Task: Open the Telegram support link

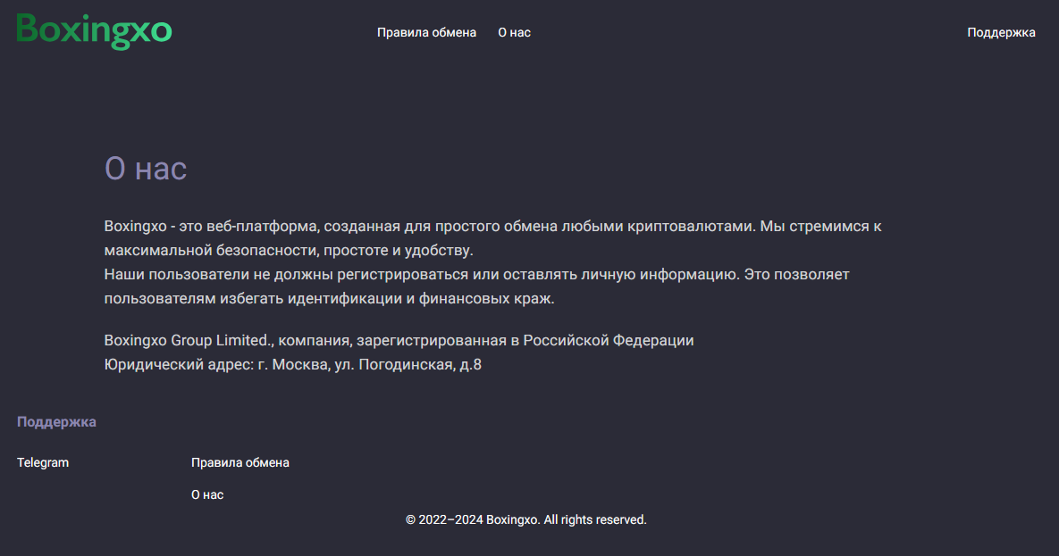Action: point(43,463)
